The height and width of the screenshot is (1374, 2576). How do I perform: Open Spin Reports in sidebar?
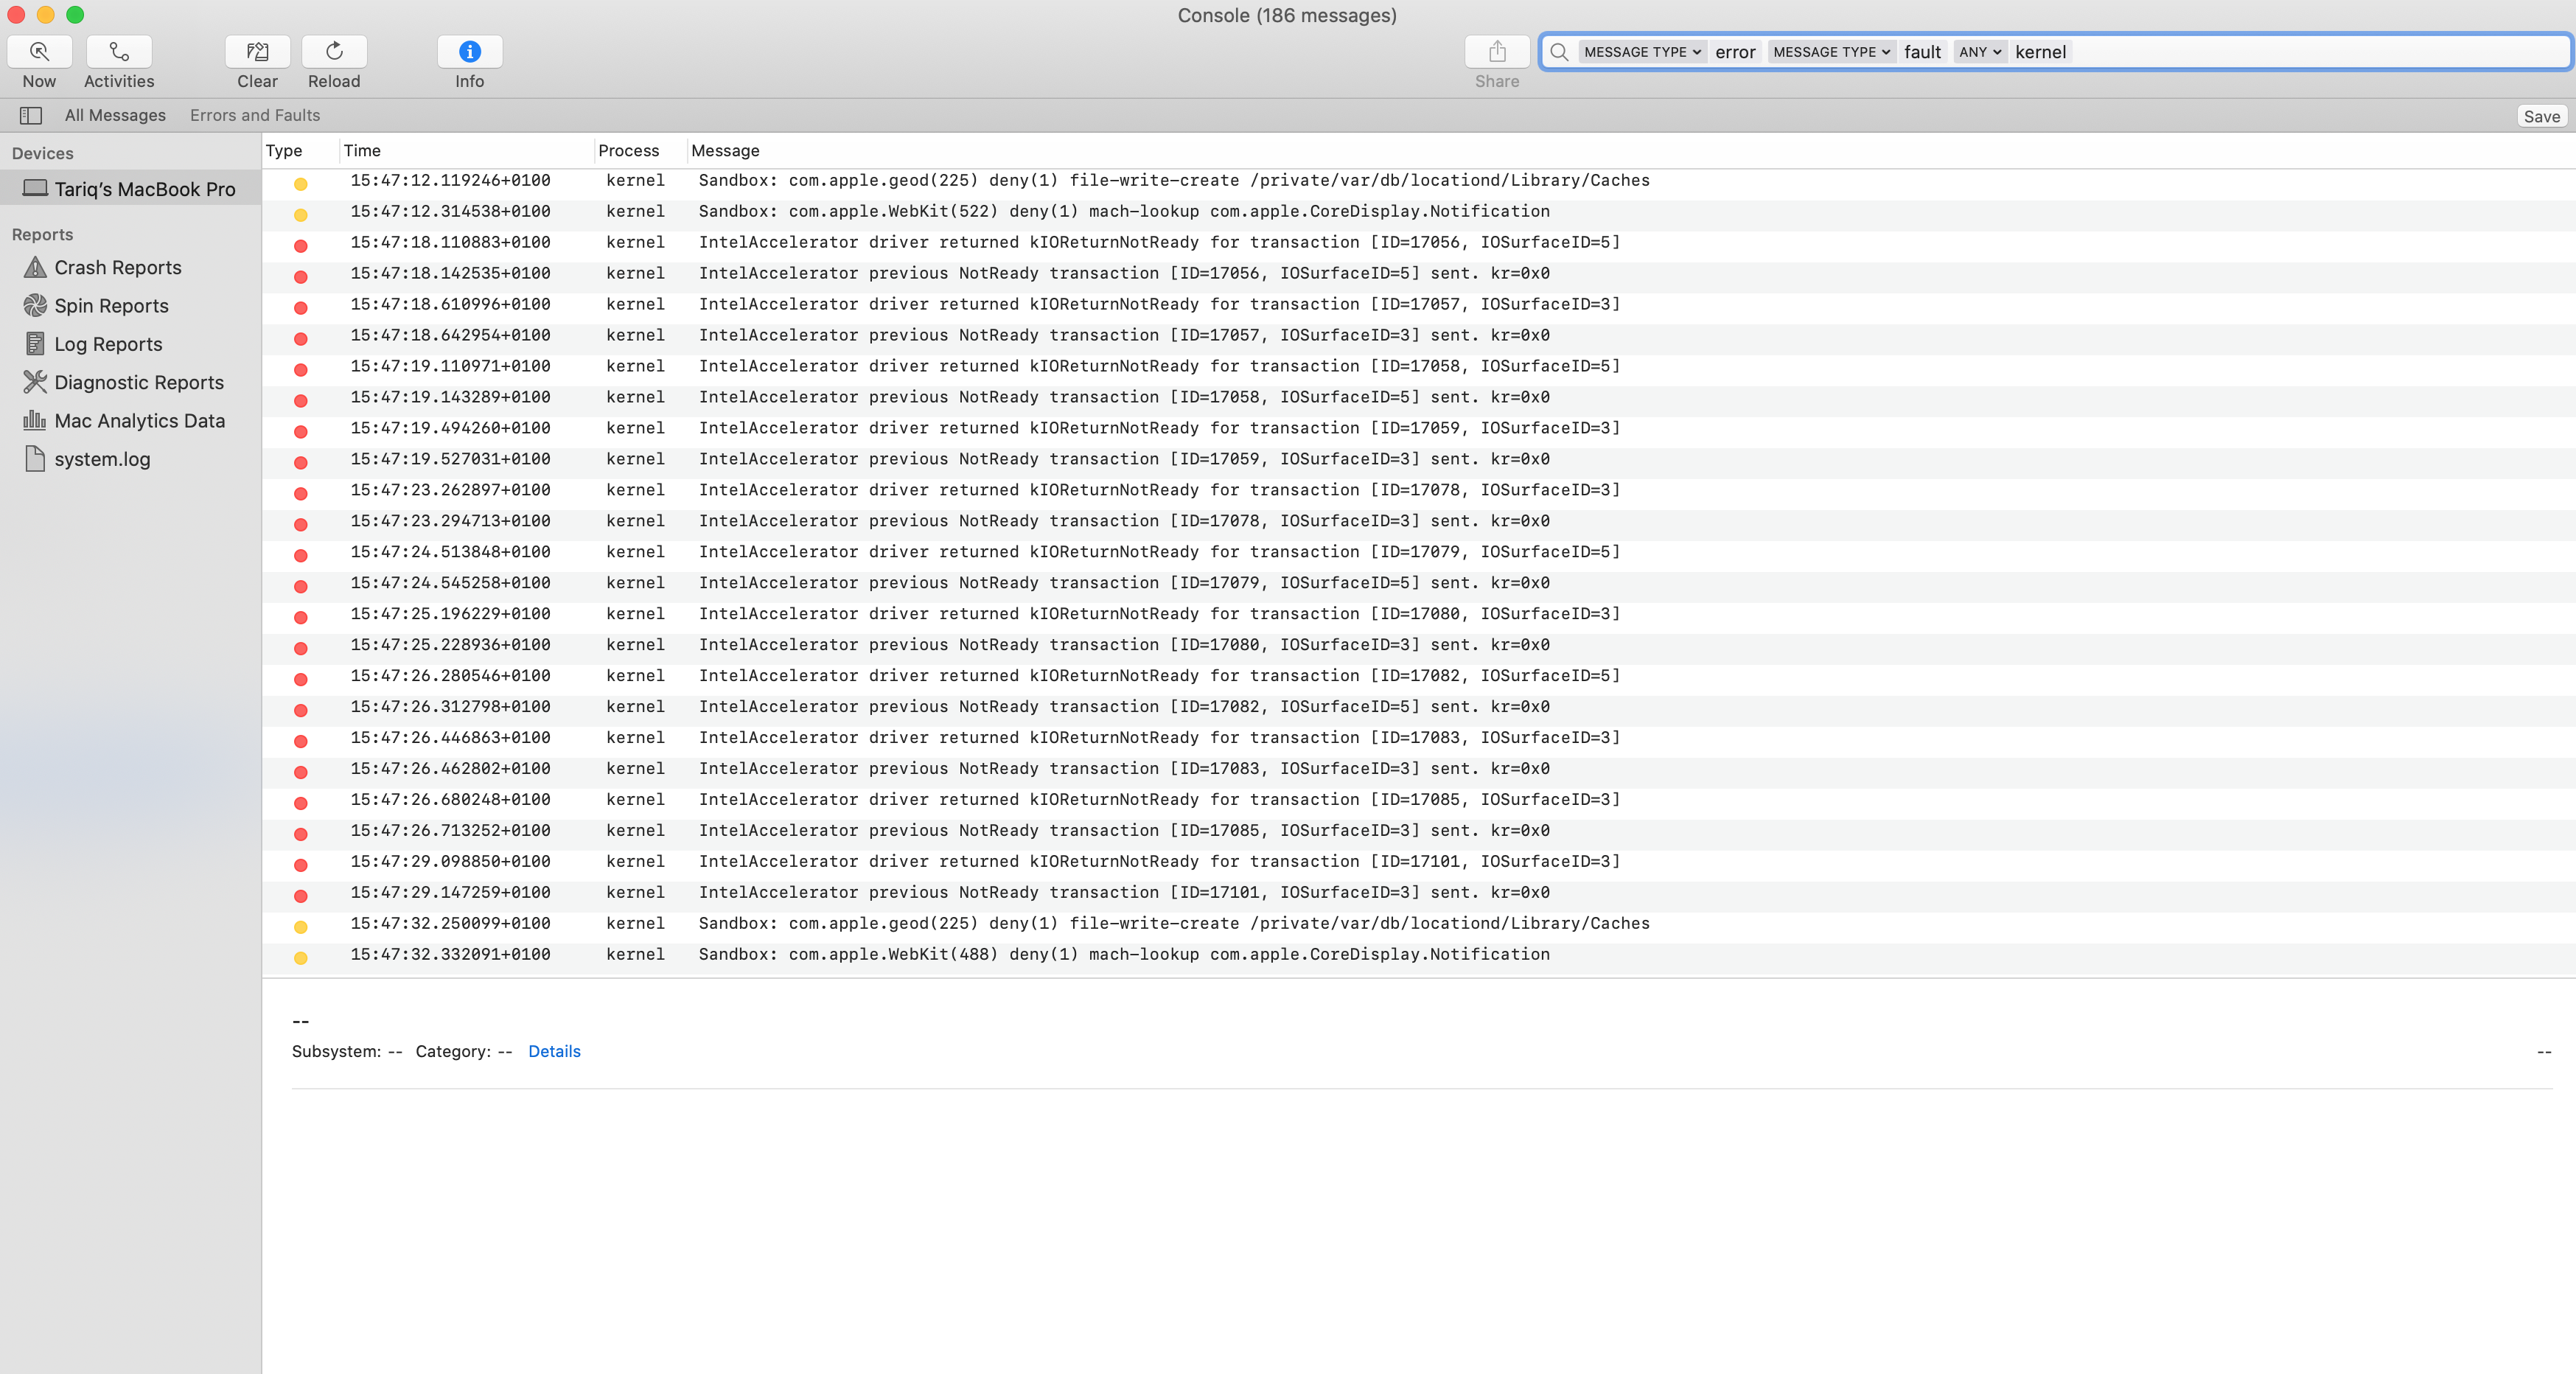[x=111, y=306]
